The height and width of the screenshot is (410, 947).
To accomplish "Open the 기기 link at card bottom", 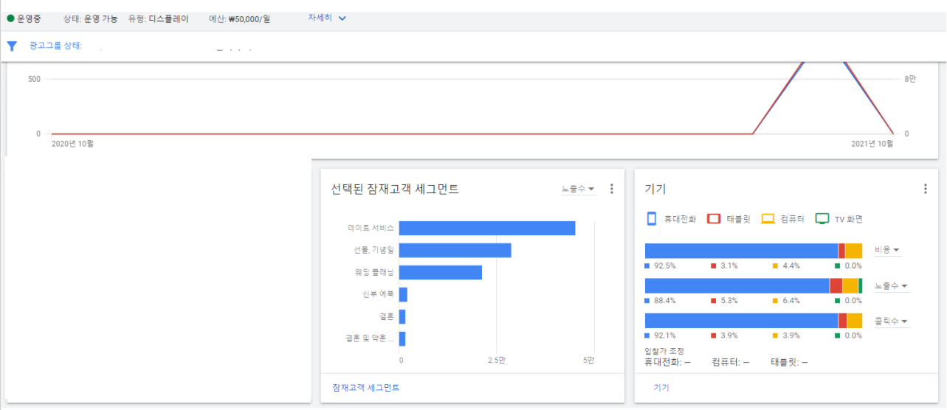I will (661, 387).
